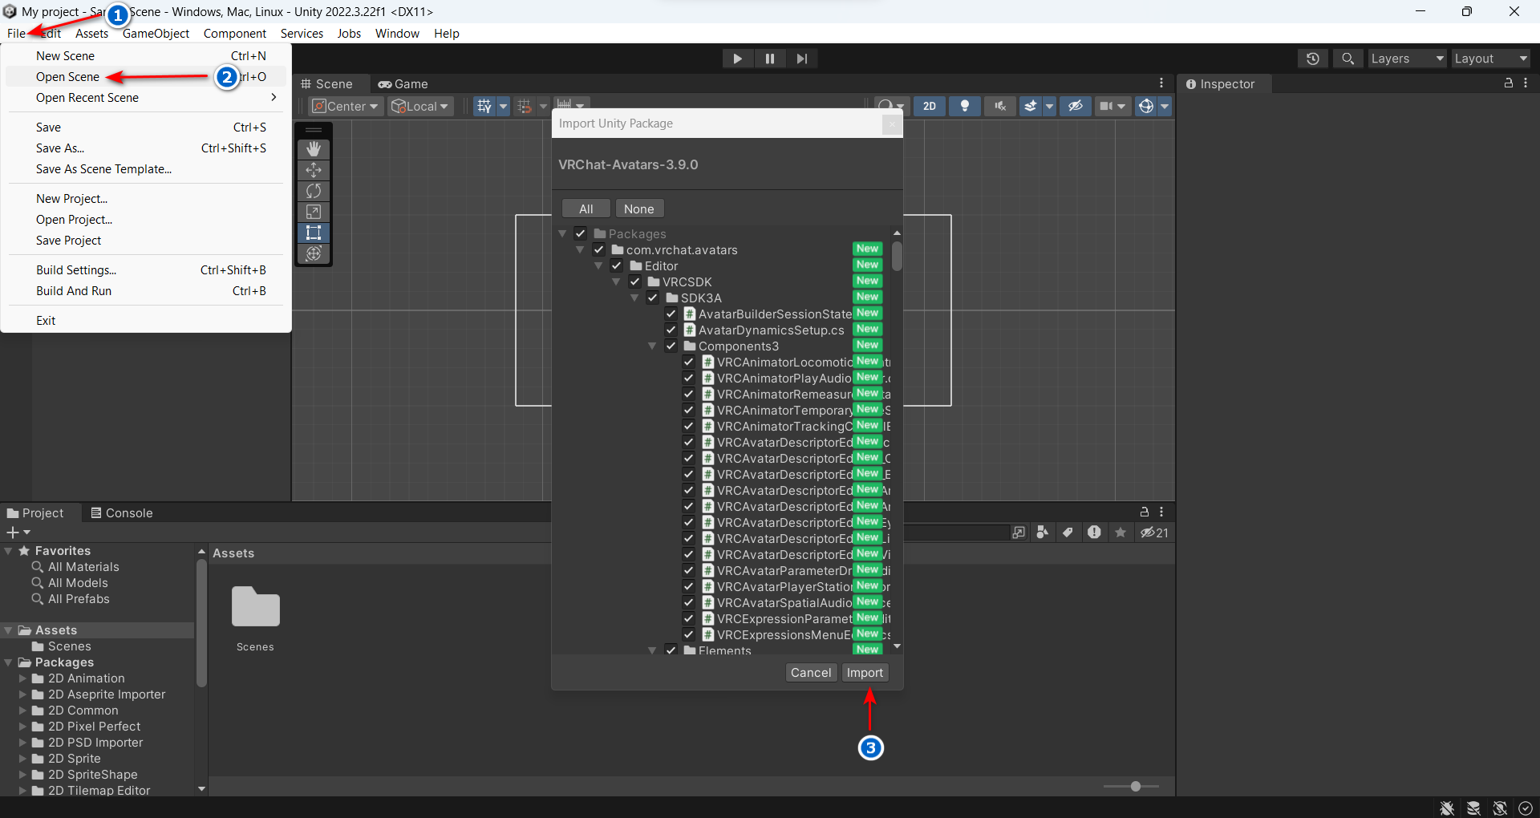Click the Step forward button
Viewport: 1540px width, 818px height.
pos(801,59)
